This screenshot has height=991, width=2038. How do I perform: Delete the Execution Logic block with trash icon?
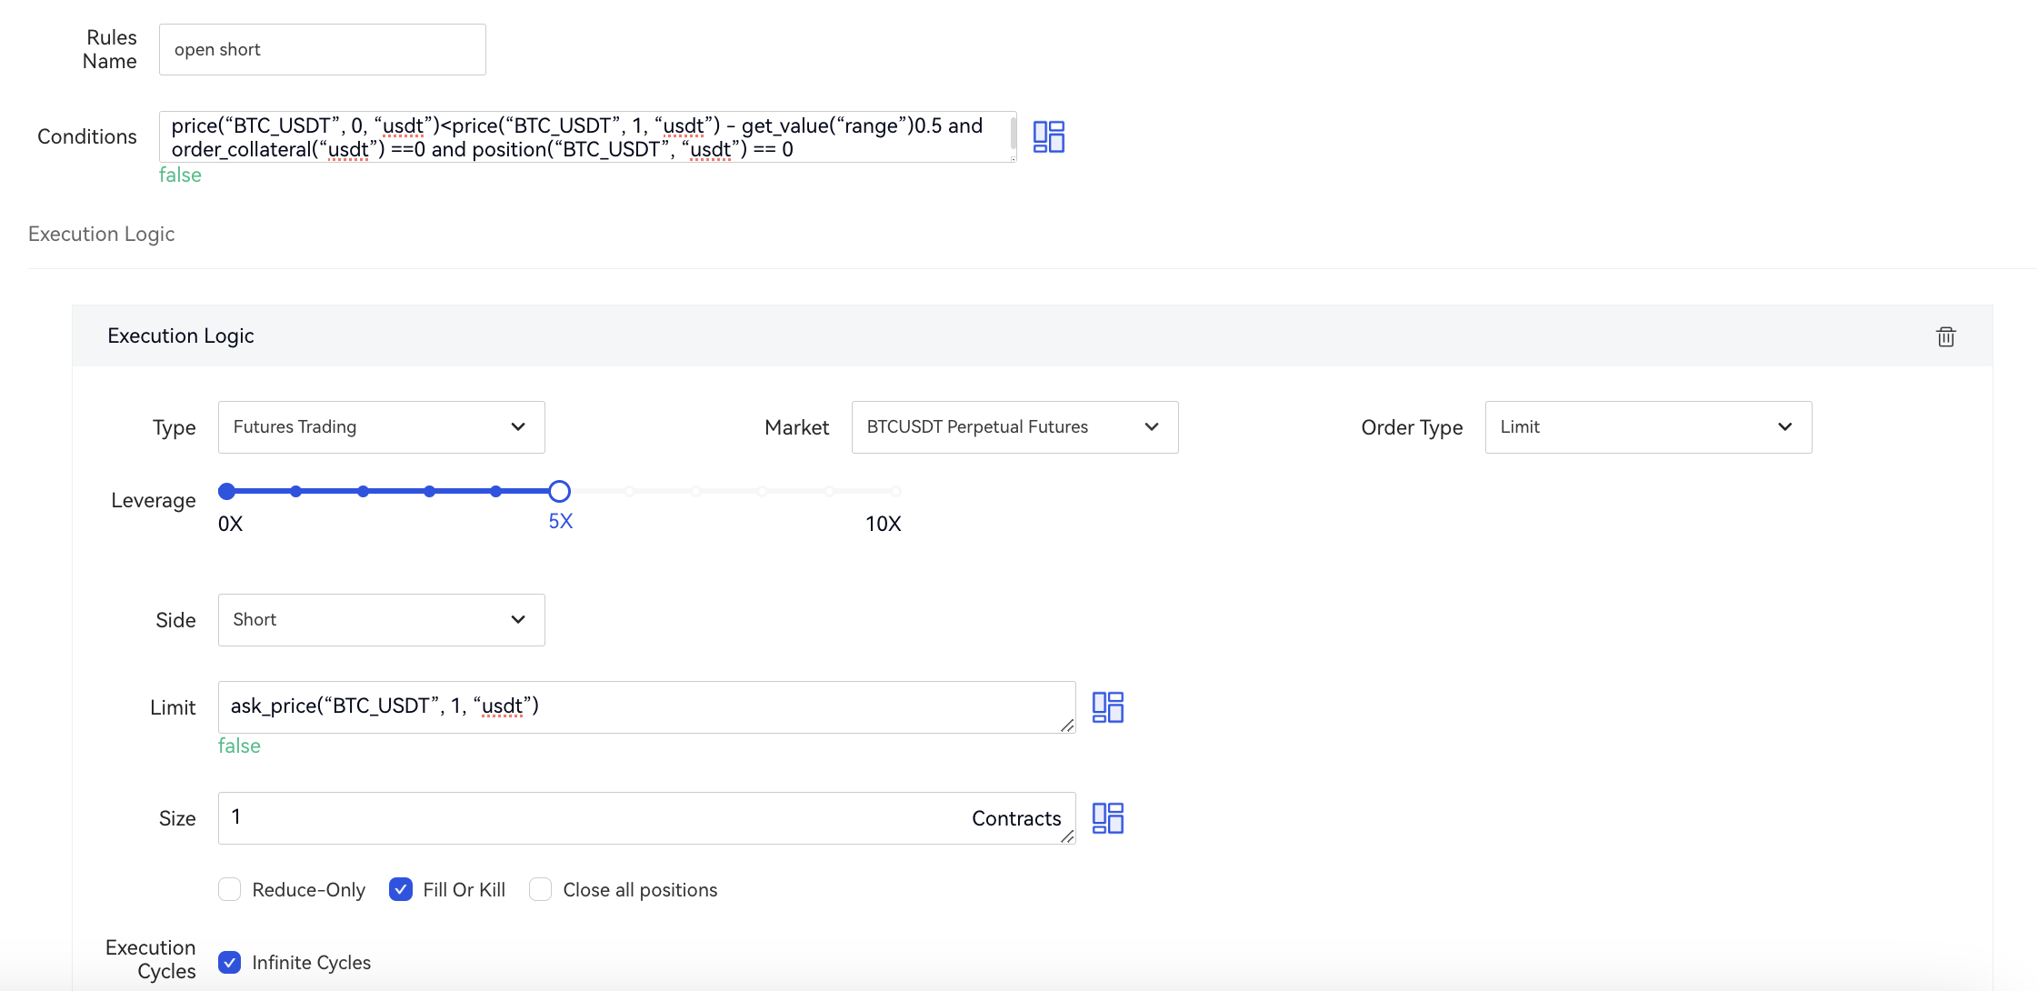1945,336
